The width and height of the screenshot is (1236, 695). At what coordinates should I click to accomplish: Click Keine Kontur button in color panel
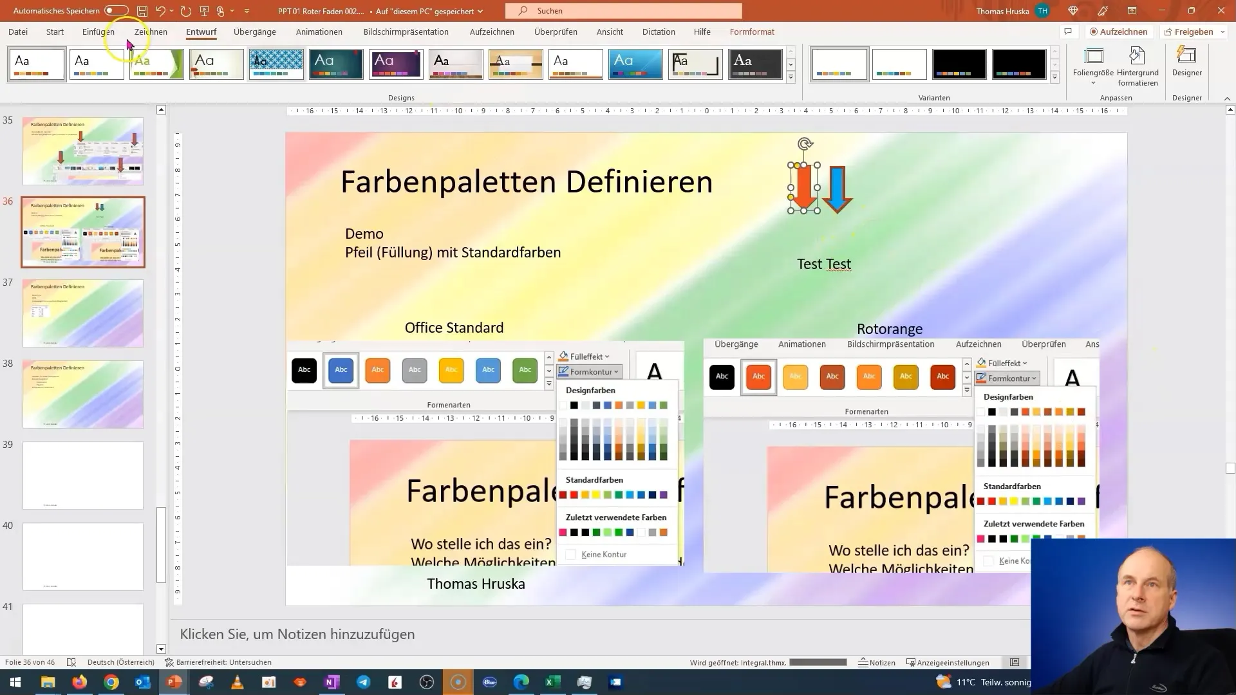(x=604, y=553)
